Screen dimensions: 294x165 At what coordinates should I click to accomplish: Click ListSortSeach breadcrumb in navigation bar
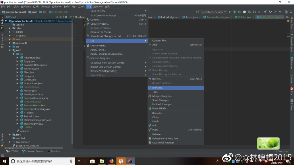58,12
